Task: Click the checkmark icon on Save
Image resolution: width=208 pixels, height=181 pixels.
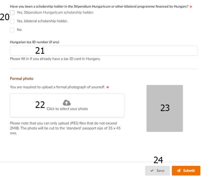Action: [152, 171]
